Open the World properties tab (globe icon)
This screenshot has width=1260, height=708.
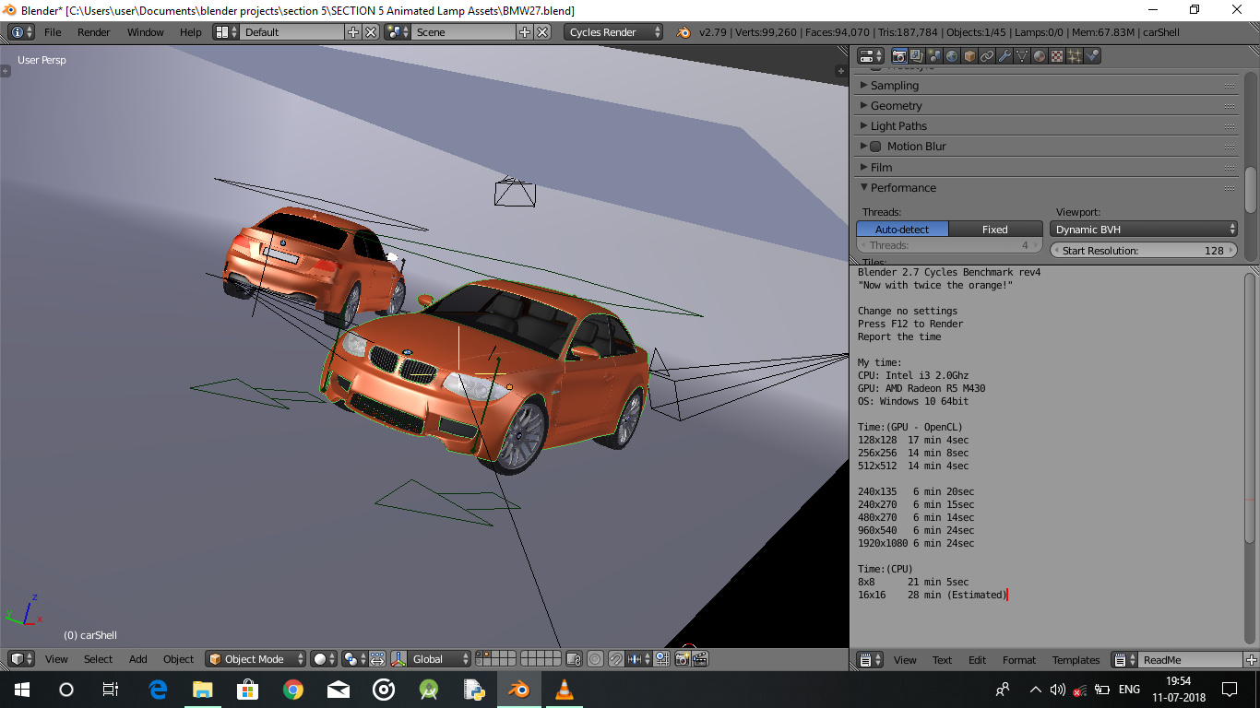click(952, 56)
